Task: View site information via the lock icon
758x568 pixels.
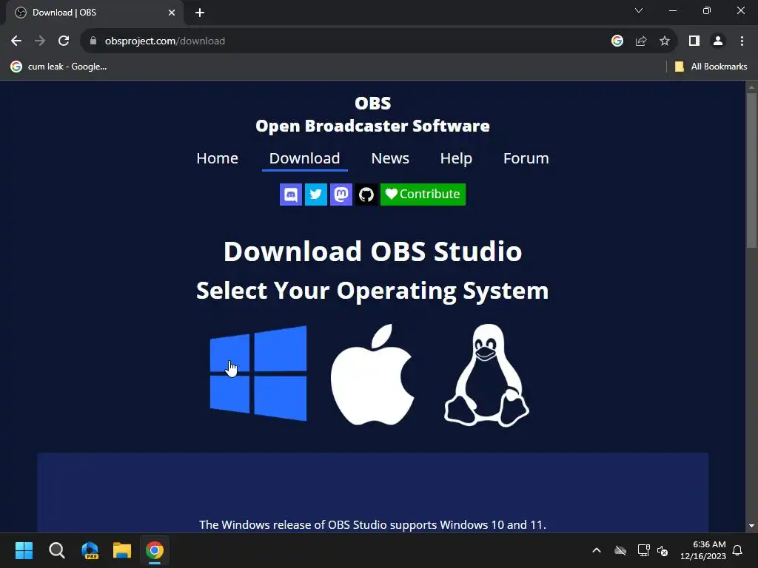Action: point(93,41)
